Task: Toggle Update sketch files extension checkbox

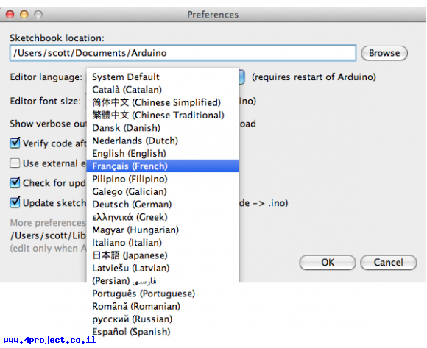Action: 15,202
